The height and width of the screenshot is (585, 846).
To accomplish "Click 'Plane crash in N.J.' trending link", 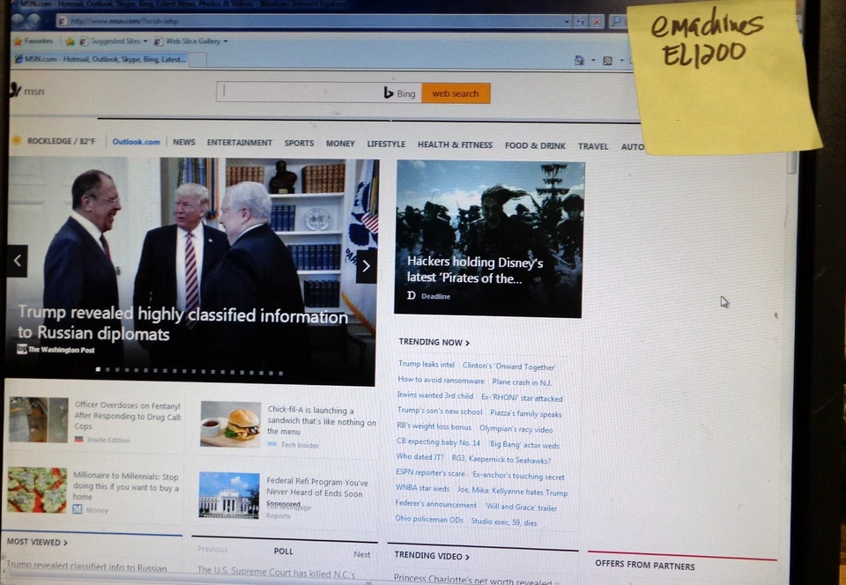I will [522, 382].
